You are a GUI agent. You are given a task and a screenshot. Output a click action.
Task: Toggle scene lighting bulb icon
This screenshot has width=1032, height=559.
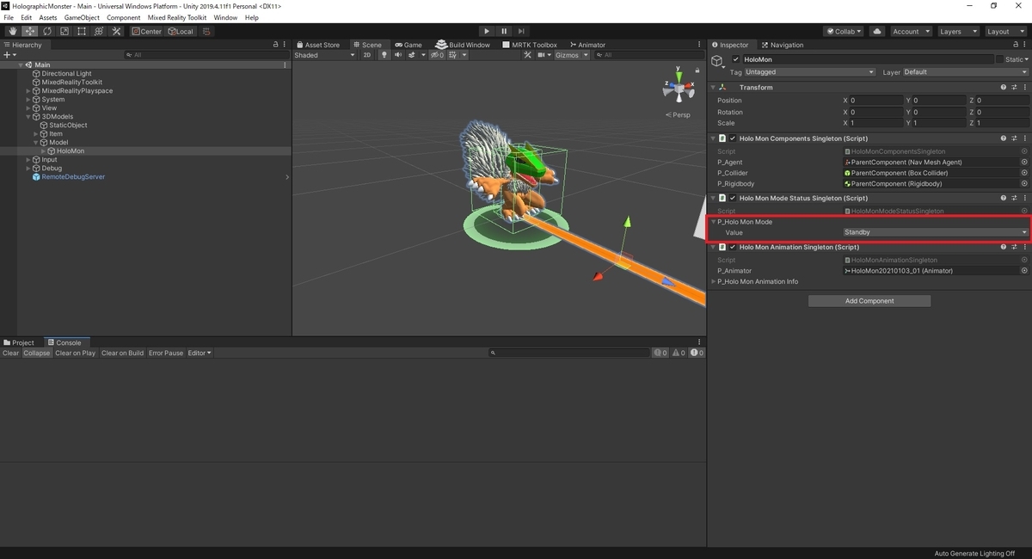384,55
